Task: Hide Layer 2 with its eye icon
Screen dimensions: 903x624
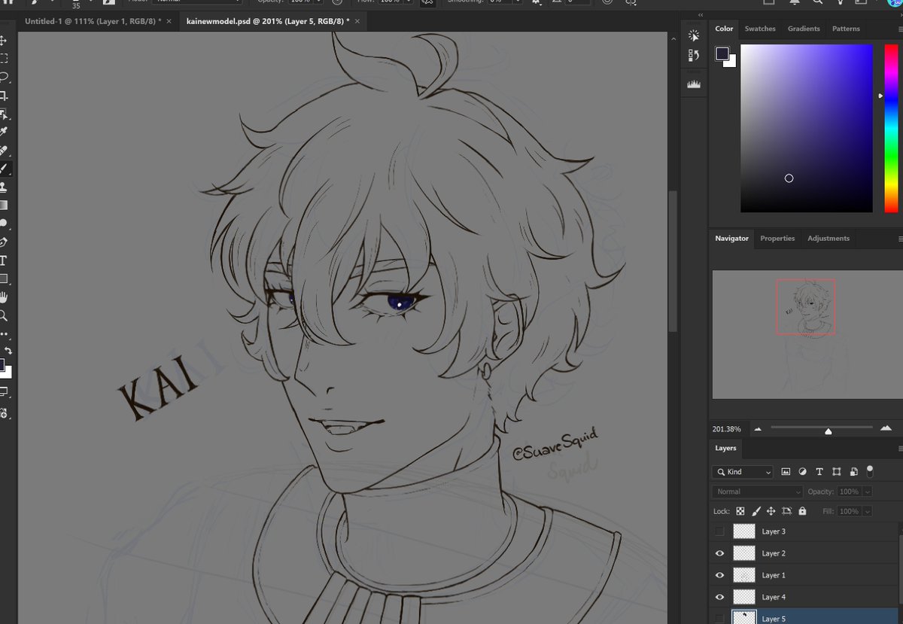Action: (x=720, y=553)
